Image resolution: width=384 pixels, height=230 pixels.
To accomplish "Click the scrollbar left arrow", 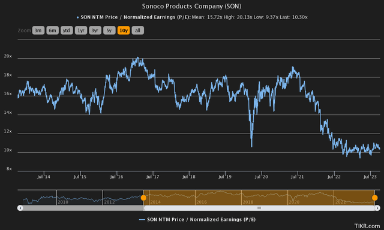I will [20, 208].
